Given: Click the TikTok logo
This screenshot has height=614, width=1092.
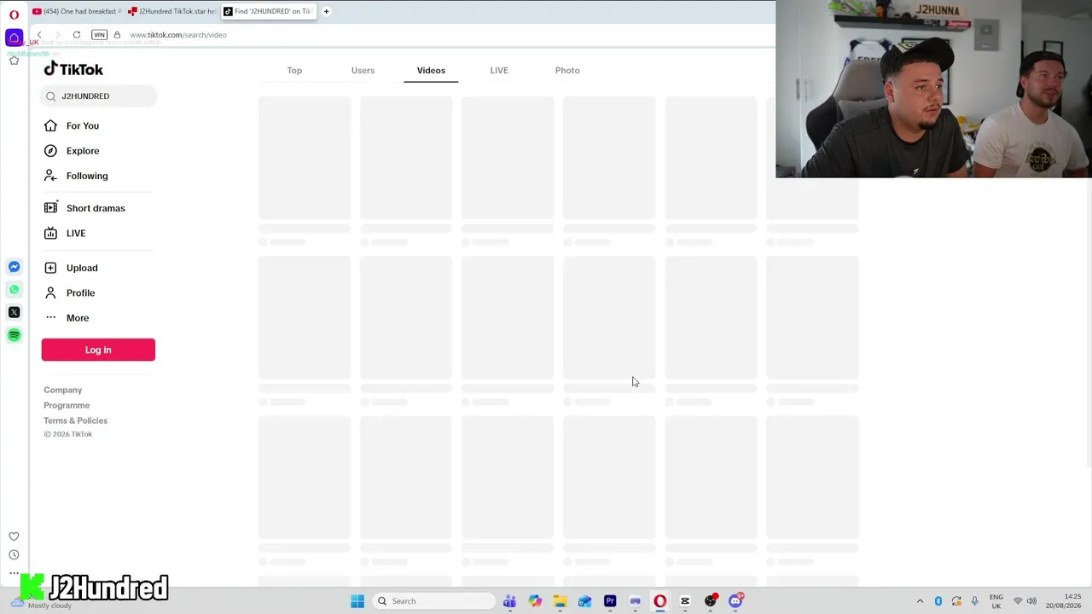Looking at the screenshot, I should pos(73,69).
